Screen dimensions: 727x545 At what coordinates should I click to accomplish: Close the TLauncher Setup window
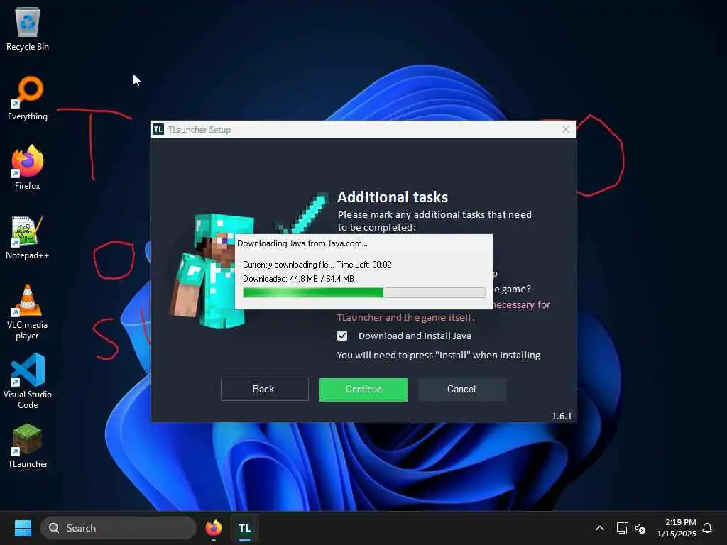click(x=566, y=129)
